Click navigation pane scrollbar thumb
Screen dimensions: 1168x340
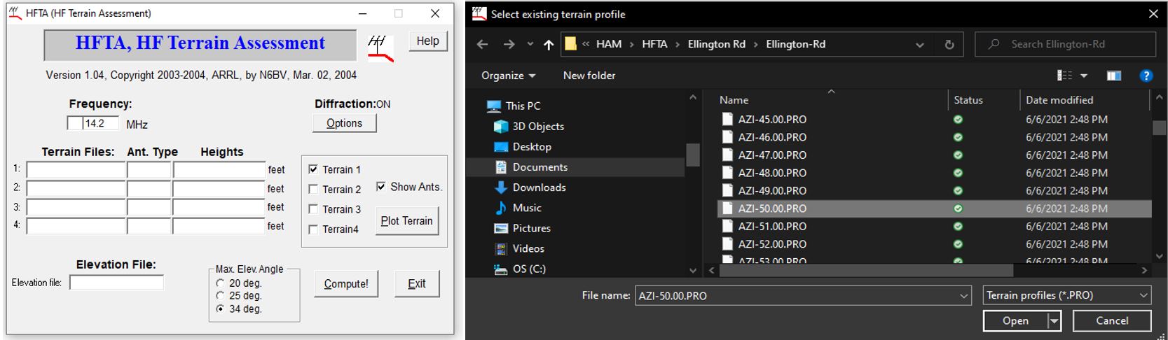coord(692,155)
